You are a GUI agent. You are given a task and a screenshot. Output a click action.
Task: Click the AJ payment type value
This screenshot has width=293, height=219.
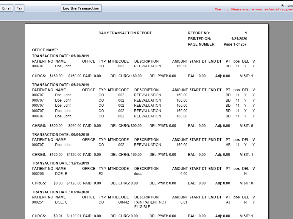228,202
